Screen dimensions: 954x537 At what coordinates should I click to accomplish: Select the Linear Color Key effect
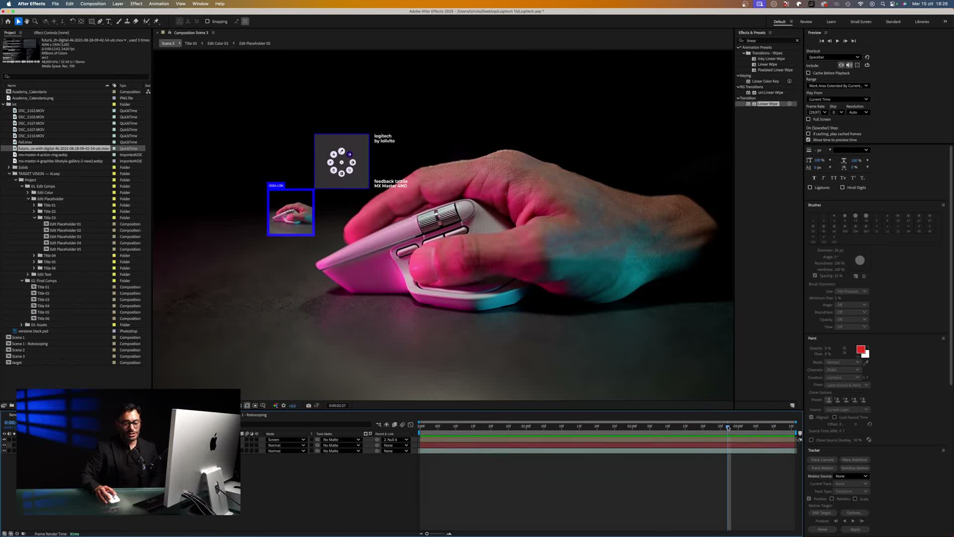[765, 81]
